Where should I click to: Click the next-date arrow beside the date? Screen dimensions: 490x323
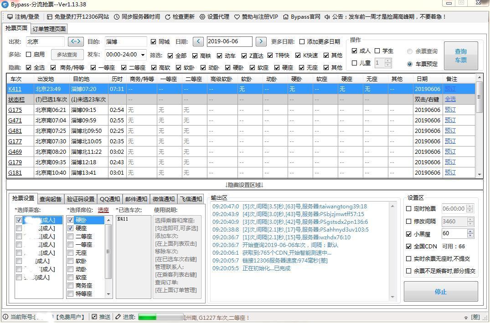pos(260,41)
